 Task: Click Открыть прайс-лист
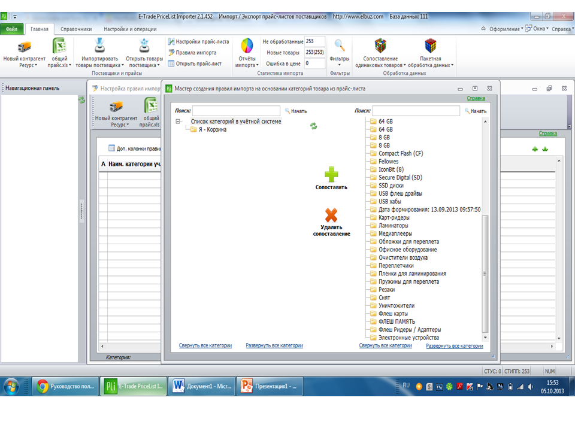(195, 63)
